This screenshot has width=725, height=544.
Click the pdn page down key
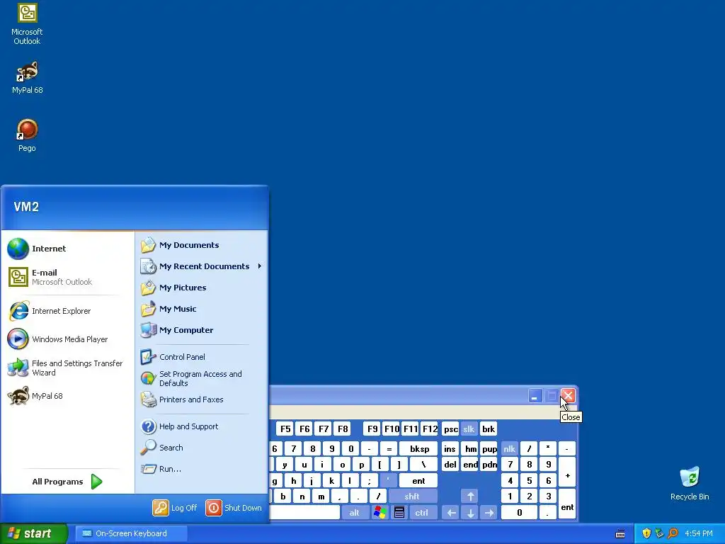pyautogui.click(x=490, y=465)
